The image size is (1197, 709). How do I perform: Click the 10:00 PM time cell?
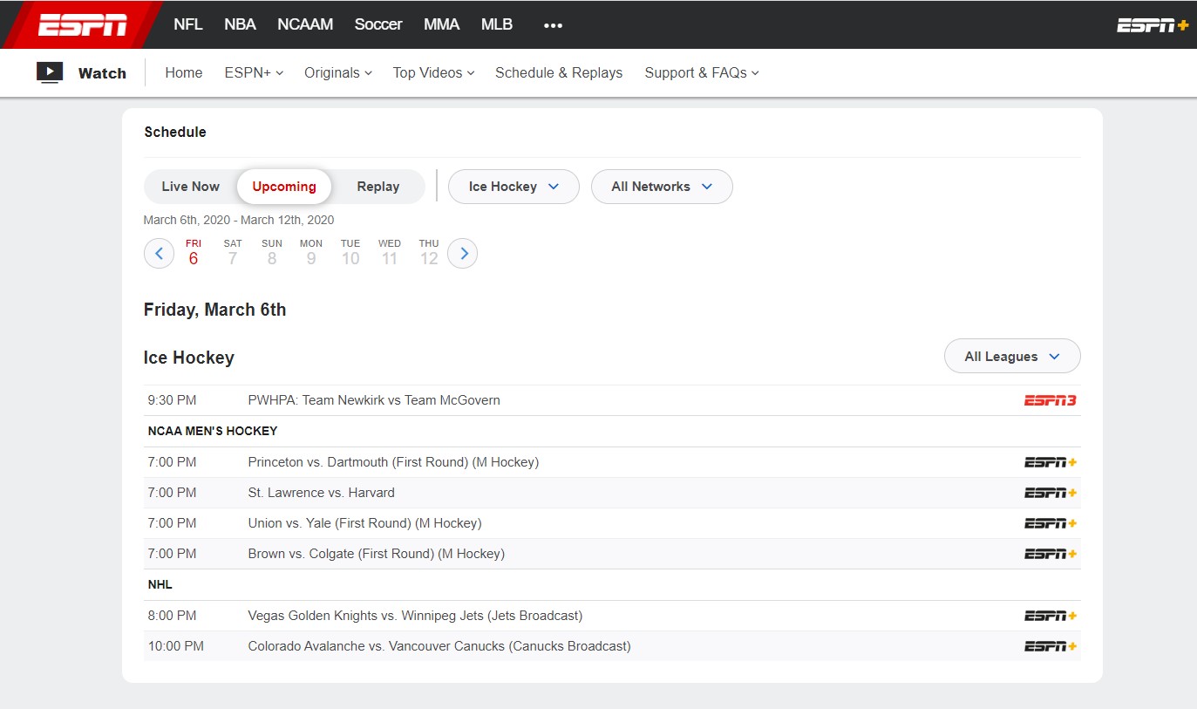(175, 646)
